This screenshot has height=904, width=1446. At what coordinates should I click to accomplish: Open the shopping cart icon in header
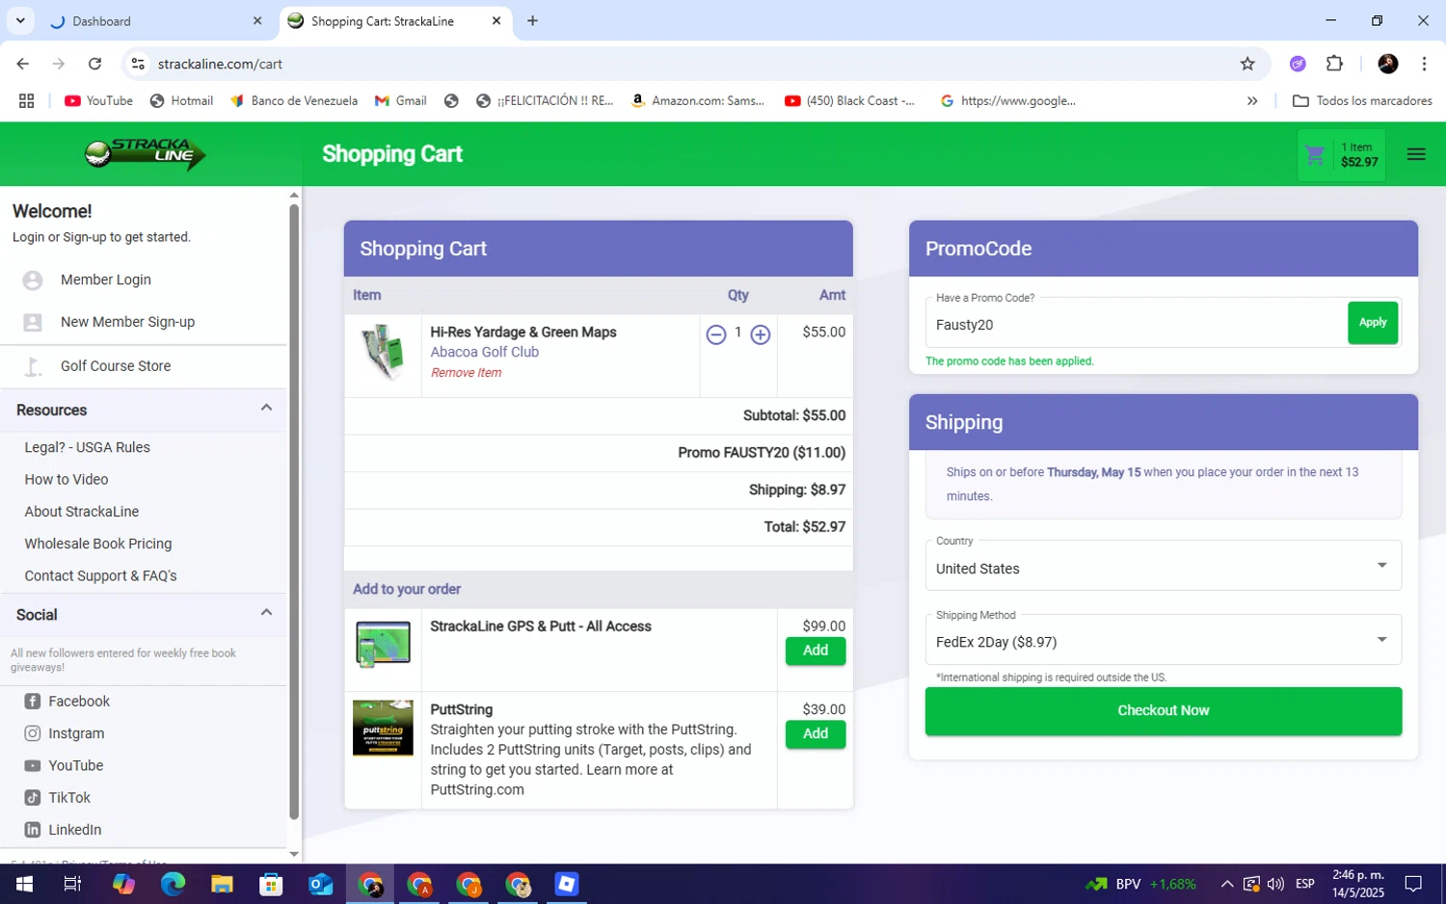[x=1314, y=154]
